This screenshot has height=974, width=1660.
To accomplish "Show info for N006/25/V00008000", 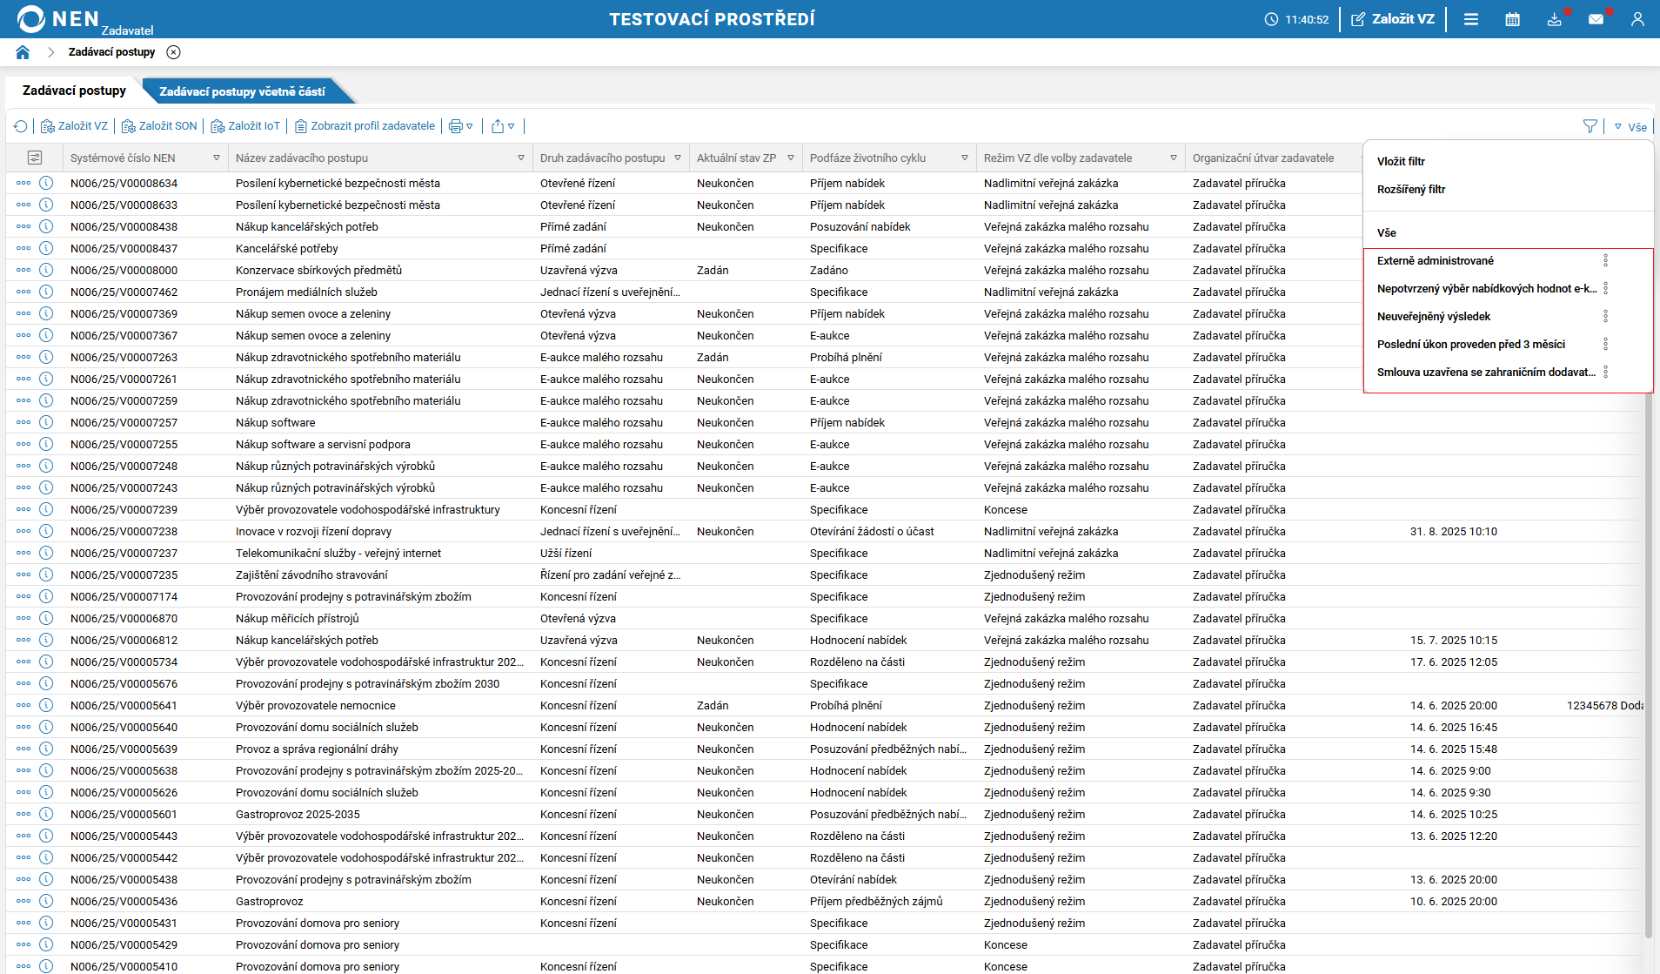I will (46, 270).
